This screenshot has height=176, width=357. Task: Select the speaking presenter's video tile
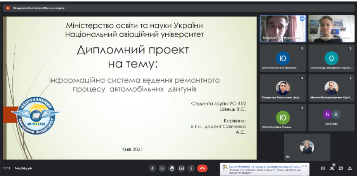pyautogui.click(x=283, y=29)
